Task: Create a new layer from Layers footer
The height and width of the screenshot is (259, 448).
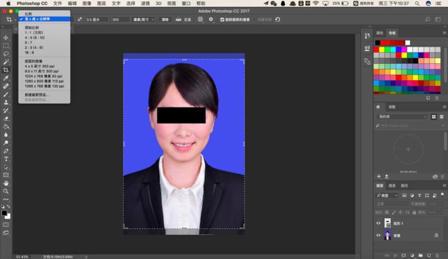Action: pos(429,255)
